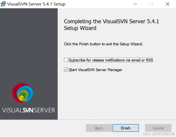The height and width of the screenshot is (137, 176).
Task: Click the "VisualSVN Server 5.4.1 Setup" title text
Action: pyautogui.click(x=36, y=4)
